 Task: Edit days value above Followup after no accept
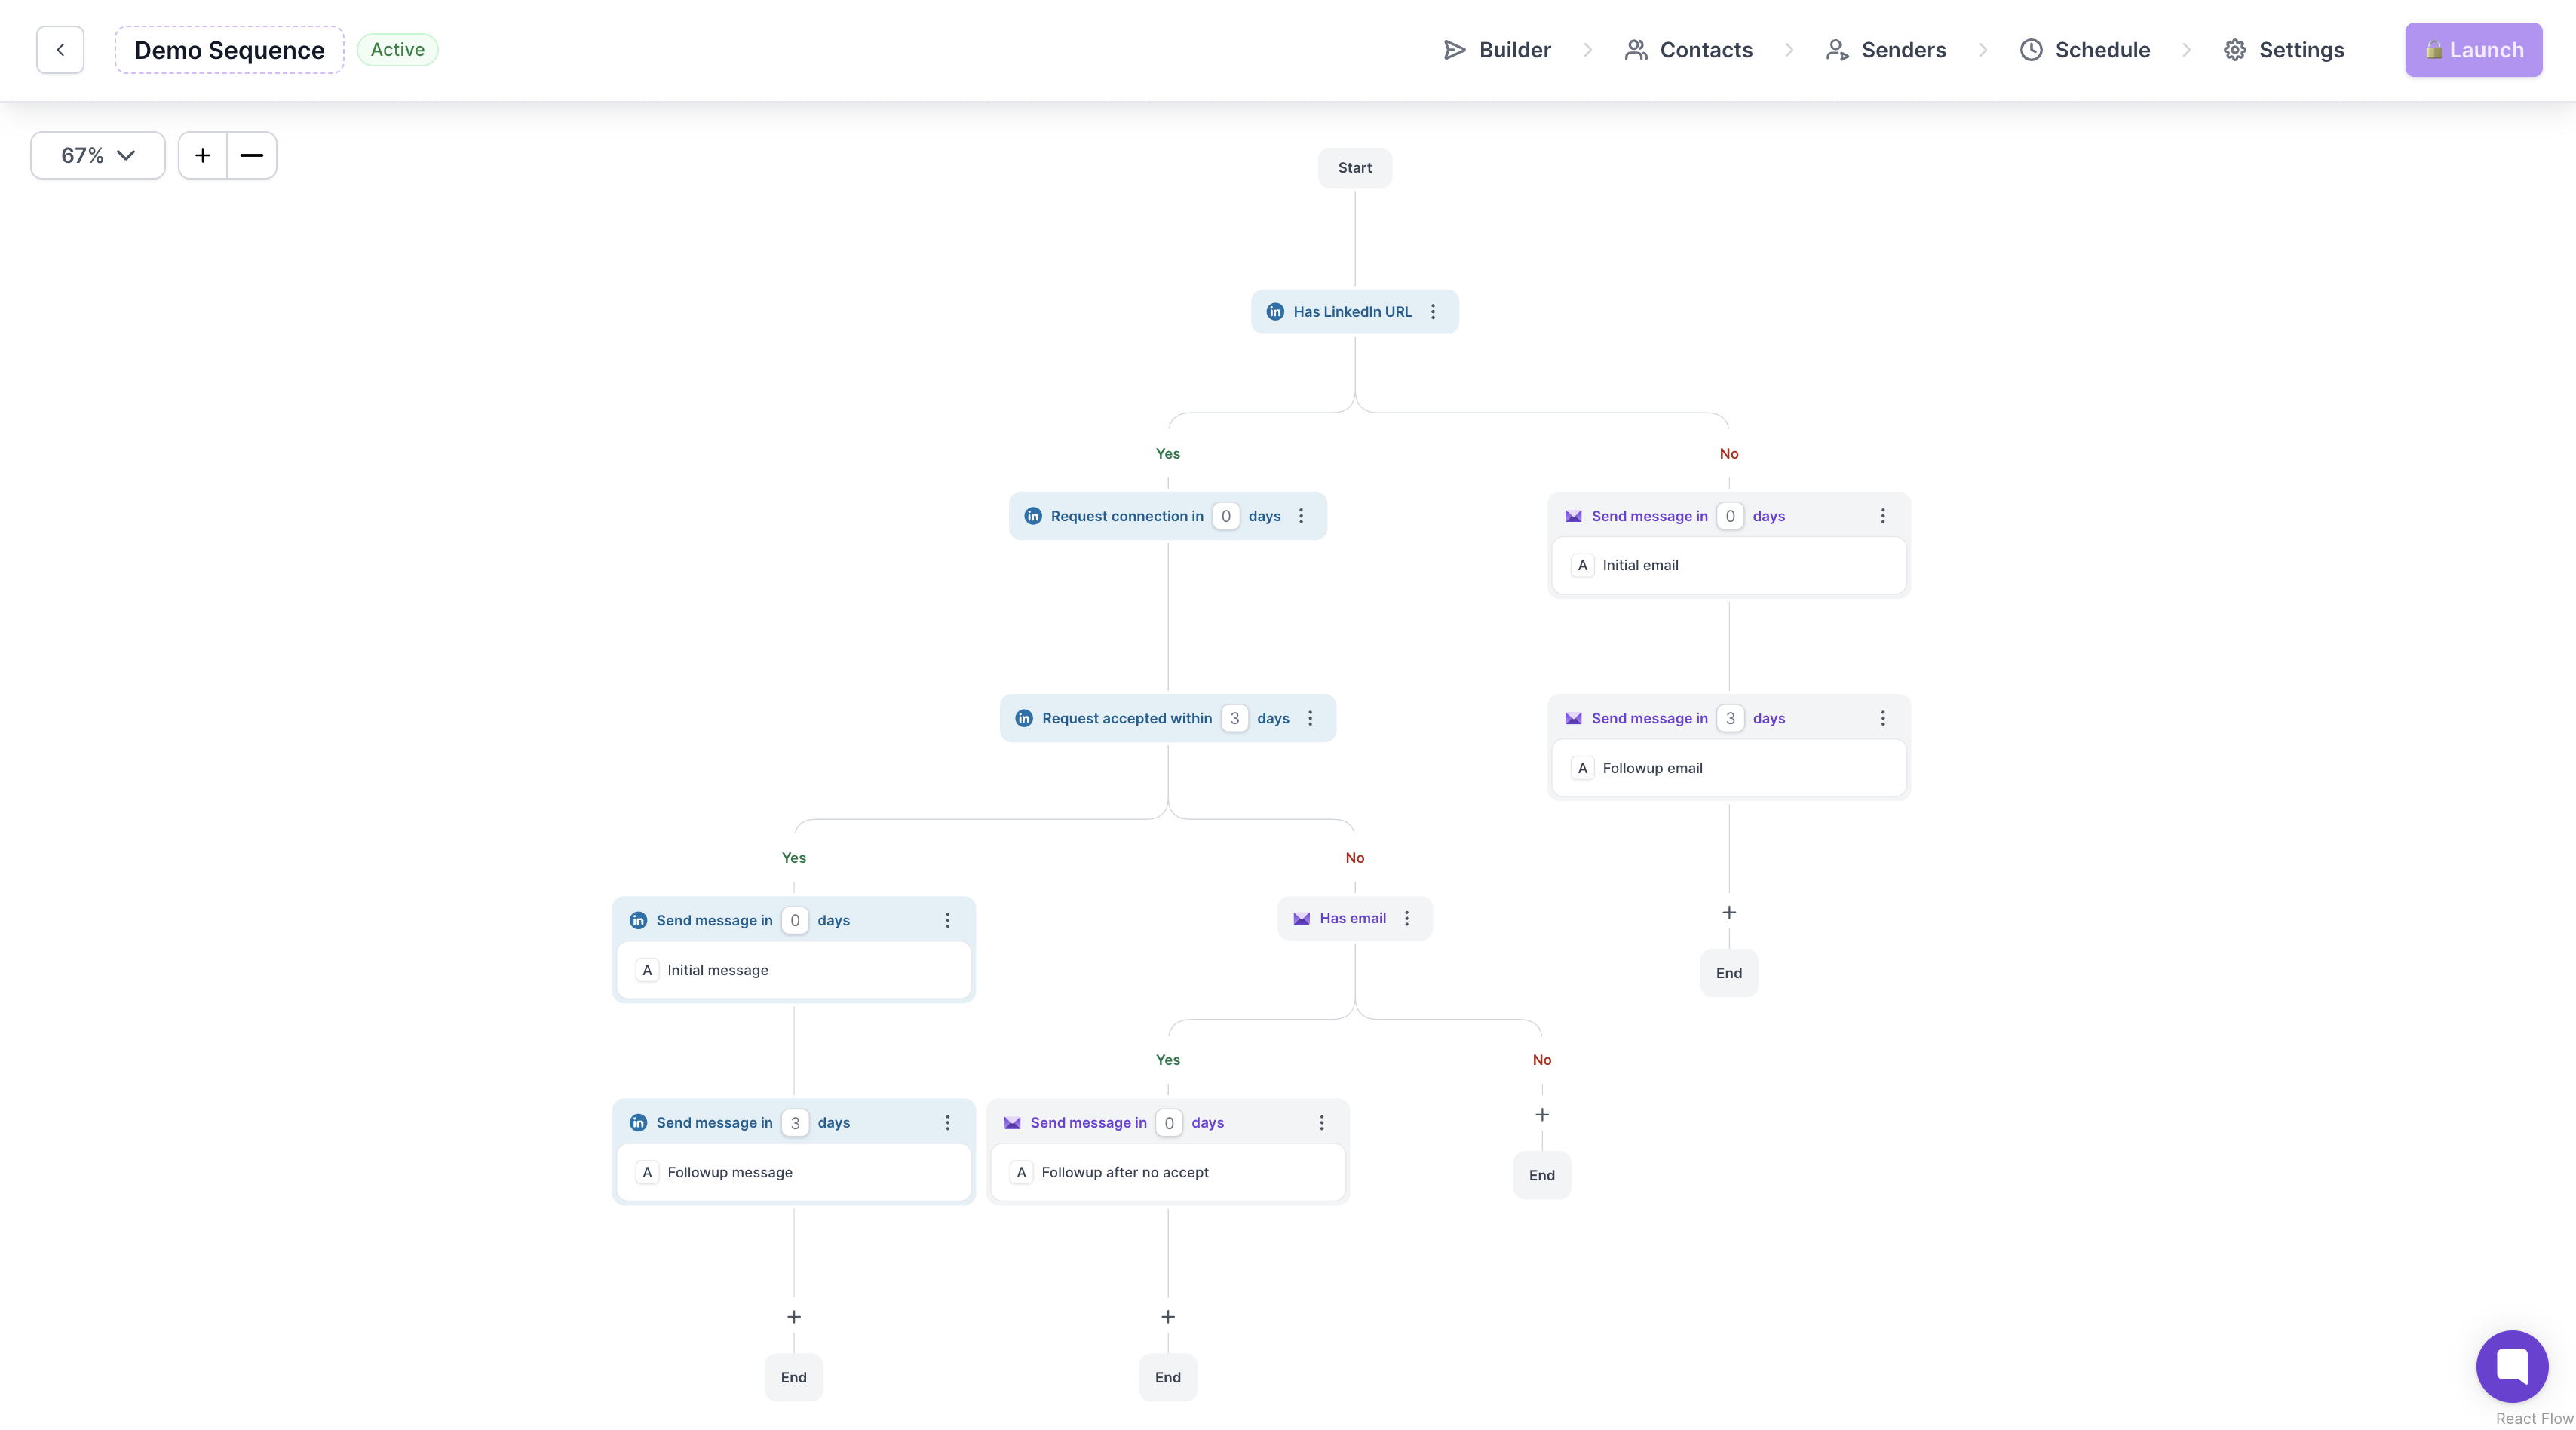pos(1169,1122)
